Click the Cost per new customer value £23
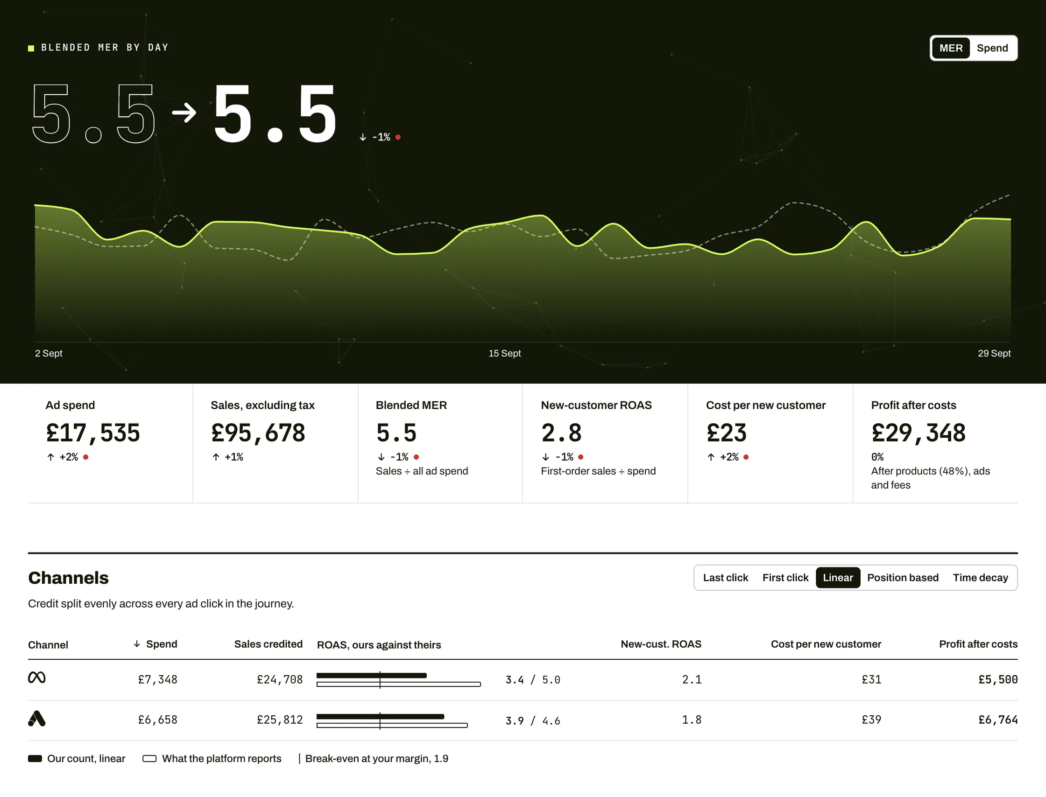Image resolution: width=1046 pixels, height=797 pixels. pyautogui.click(x=727, y=433)
